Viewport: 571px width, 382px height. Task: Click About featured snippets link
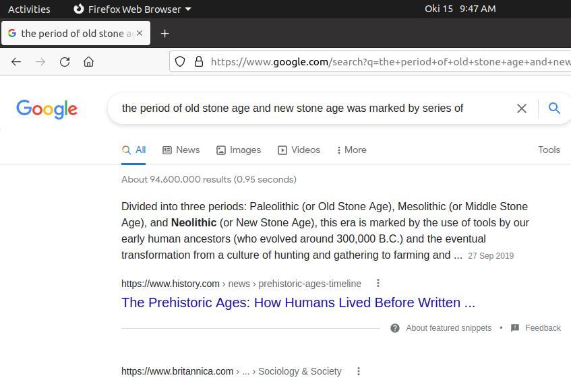tap(448, 328)
